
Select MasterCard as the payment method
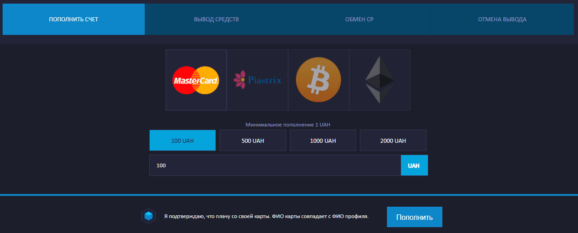(x=196, y=80)
